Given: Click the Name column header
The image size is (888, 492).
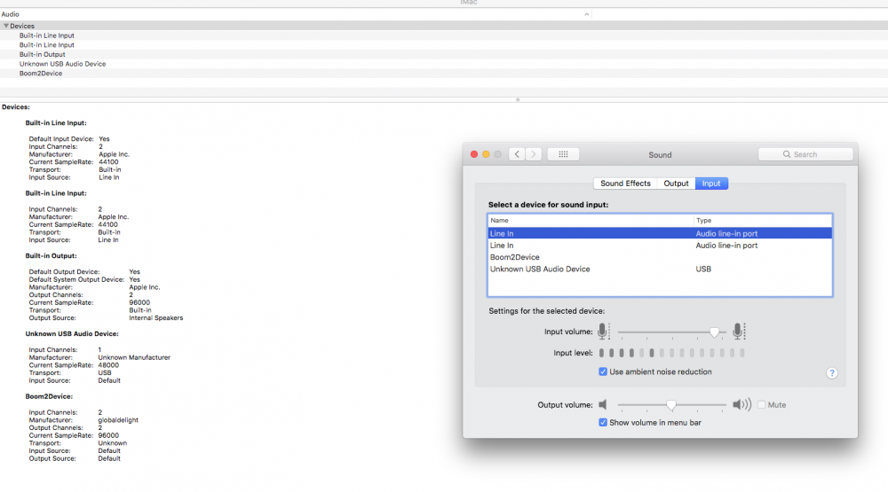Looking at the screenshot, I should pos(591,221).
